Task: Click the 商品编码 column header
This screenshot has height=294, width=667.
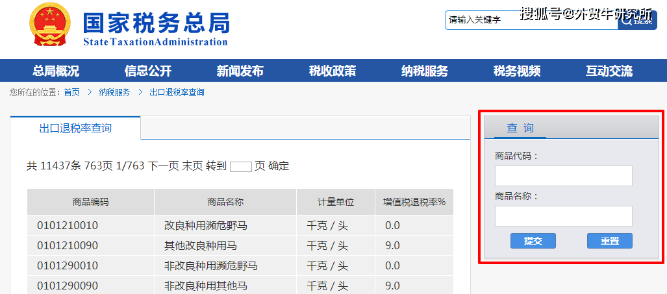Action: coord(91,202)
